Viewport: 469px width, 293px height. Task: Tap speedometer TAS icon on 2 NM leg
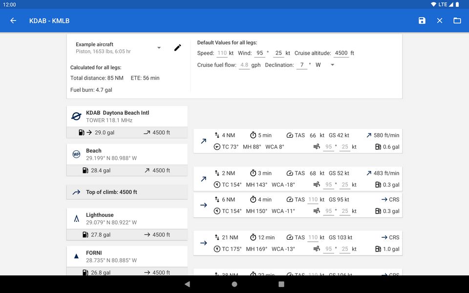(x=290, y=173)
